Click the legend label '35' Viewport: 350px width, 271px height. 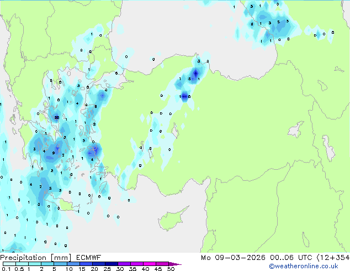pyautogui.click(x=132, y=269)
